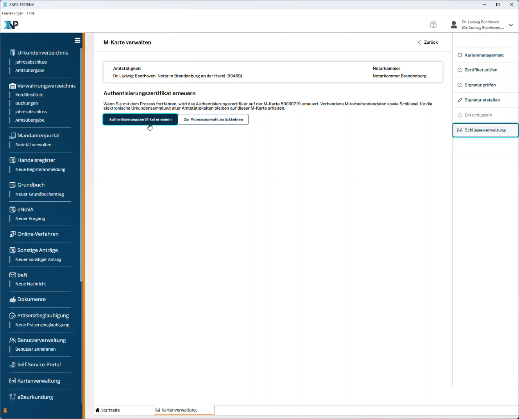The image size is (519, 419).
Task: Click the Verwahrungsverzeichnis bank icon
Action: (x=13, y=86)
